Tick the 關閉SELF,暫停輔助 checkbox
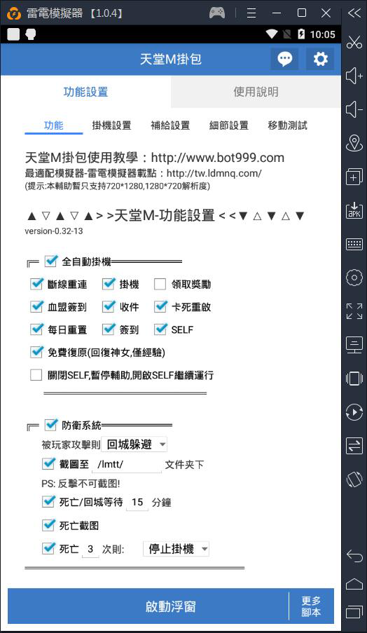The width and height of the screenshot is (367, 633). click(x=36, y=375)
